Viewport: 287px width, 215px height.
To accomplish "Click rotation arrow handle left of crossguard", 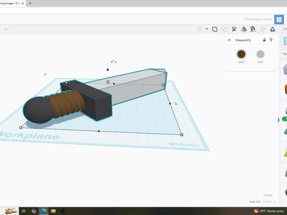I will pos(45,75).
